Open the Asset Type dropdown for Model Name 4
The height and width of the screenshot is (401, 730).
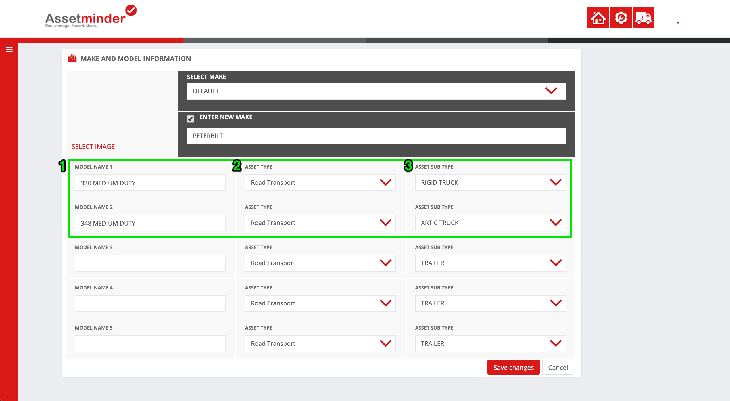point(320,303)
